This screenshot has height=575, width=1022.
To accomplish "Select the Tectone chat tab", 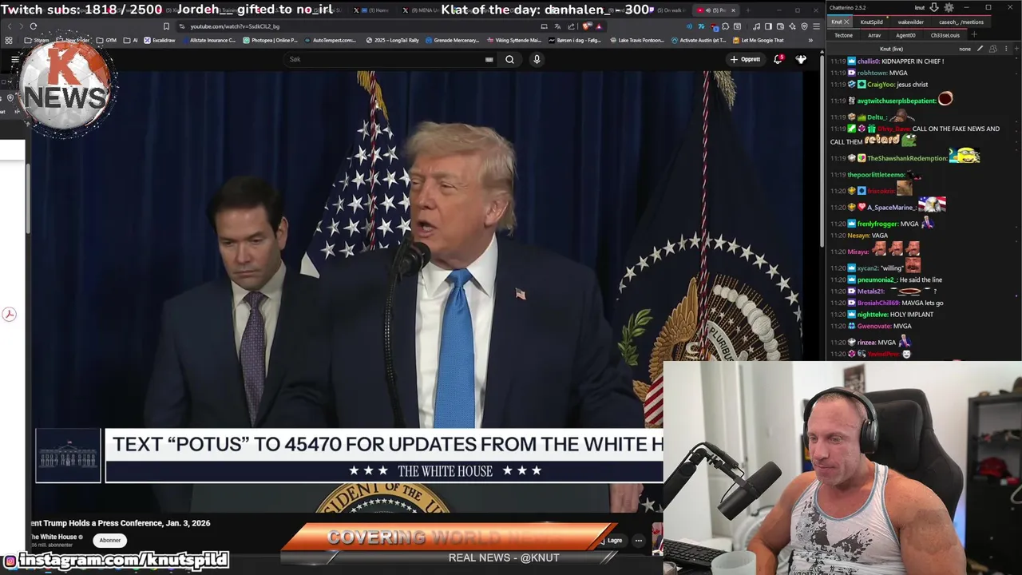I will click(x=843, y=35).
